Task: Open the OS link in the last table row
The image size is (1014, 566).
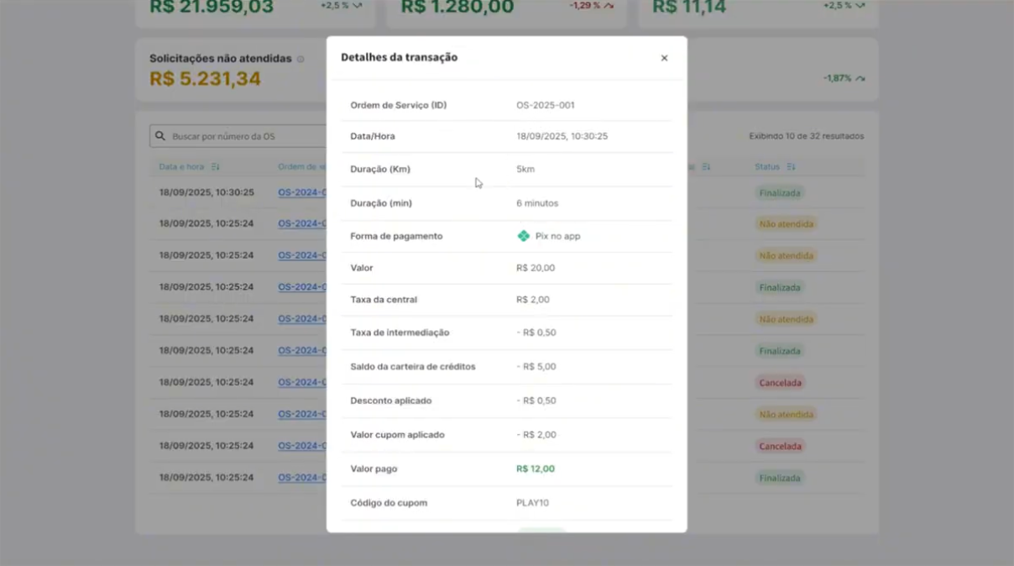Action: (x=301, y=477)
